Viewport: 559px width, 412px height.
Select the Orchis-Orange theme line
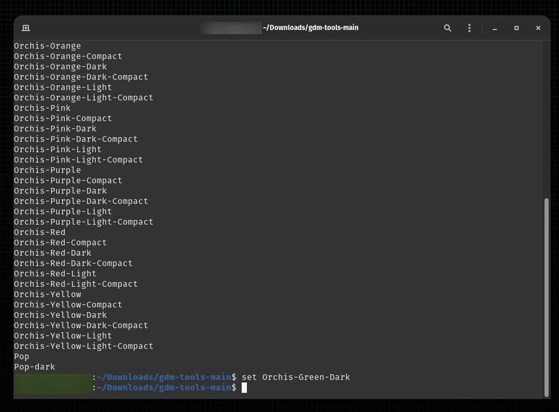pos(47,46)
